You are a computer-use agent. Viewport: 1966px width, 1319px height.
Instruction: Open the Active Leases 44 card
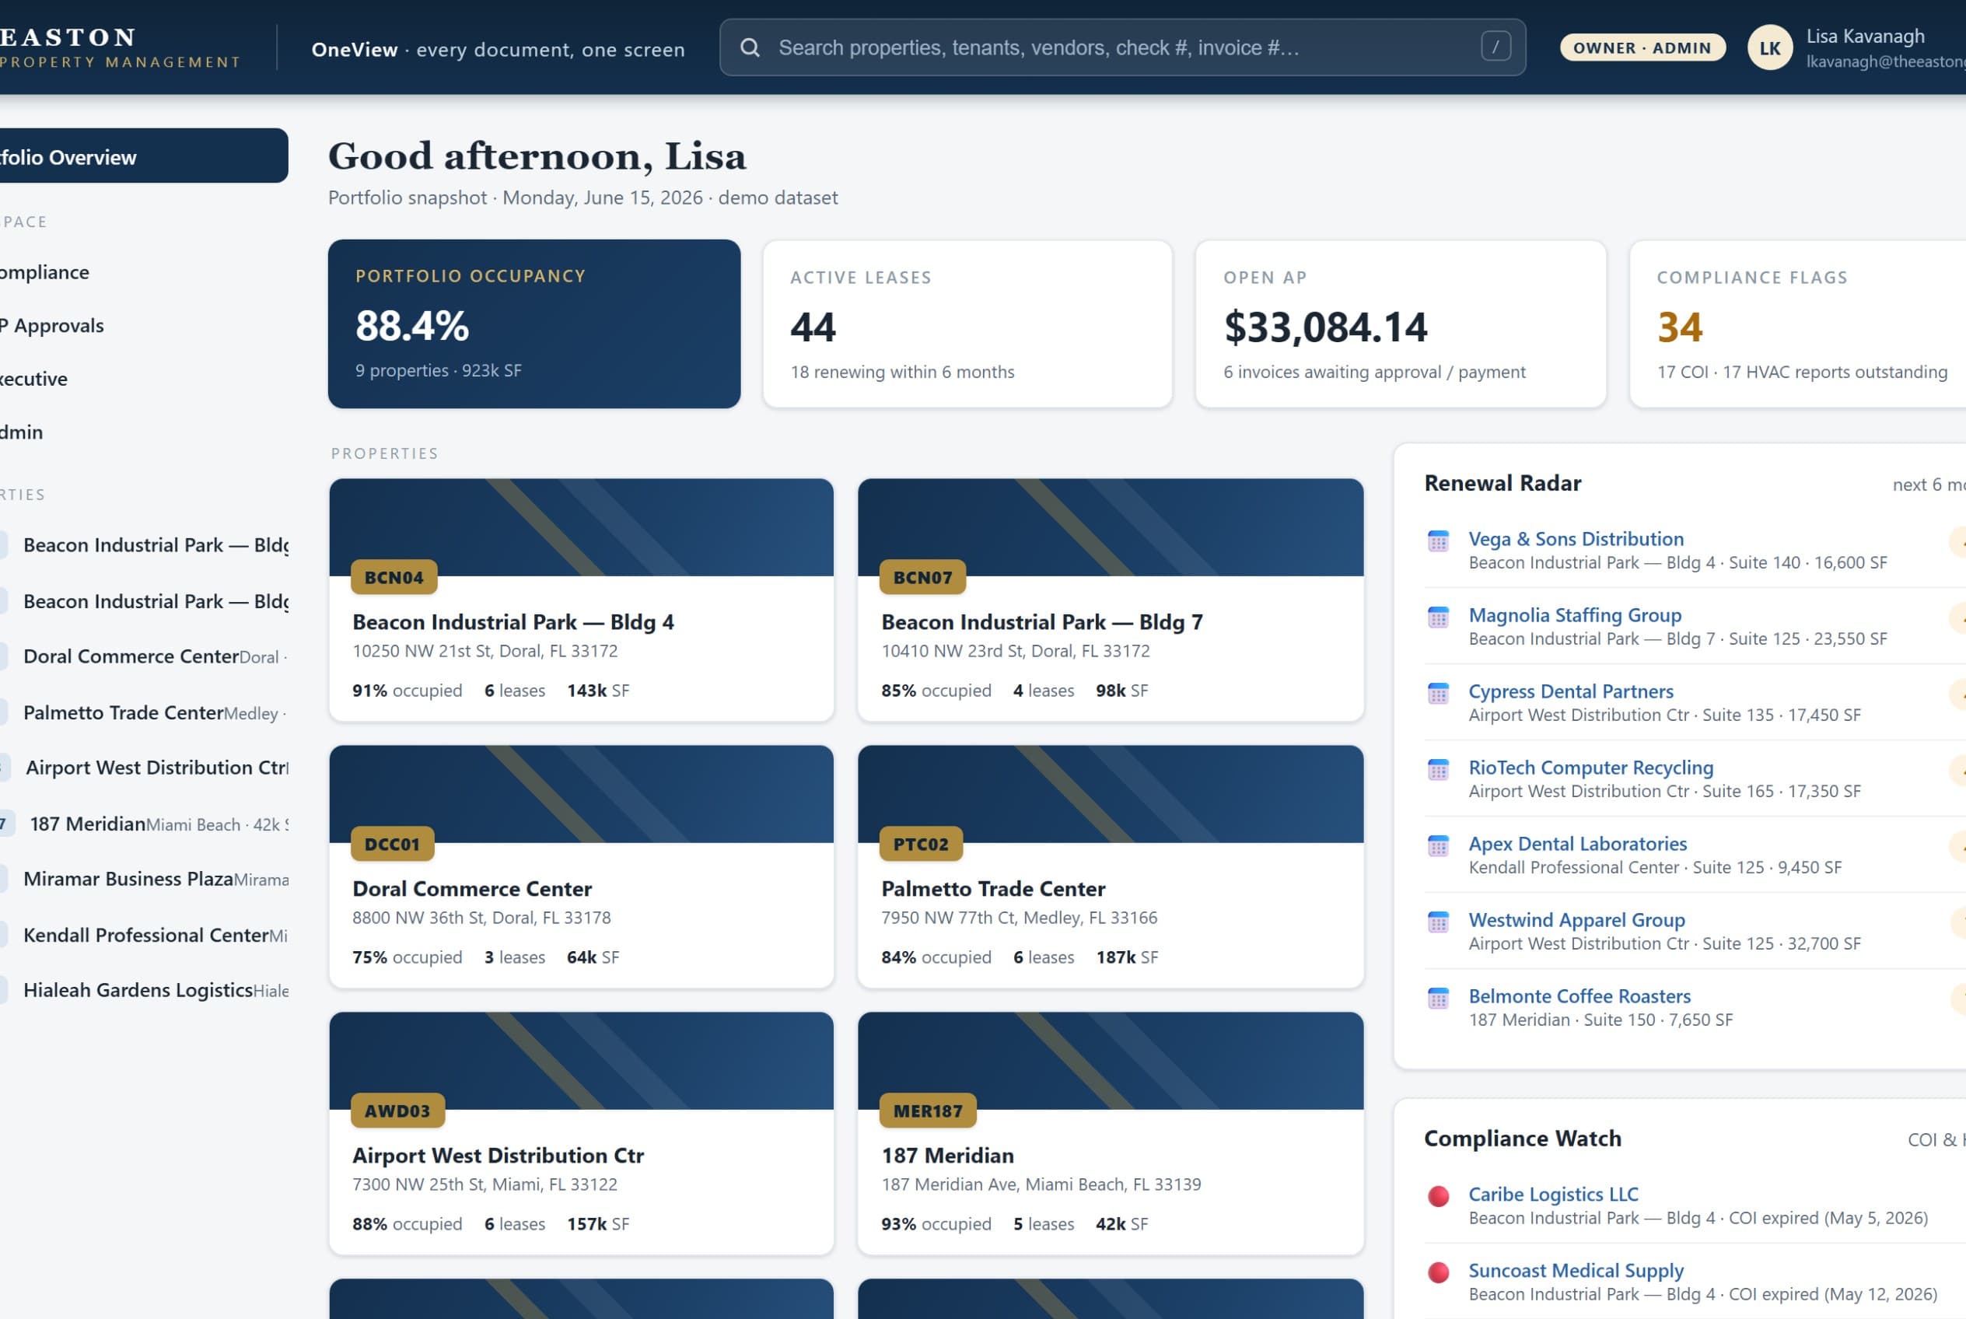coord(967,324)
